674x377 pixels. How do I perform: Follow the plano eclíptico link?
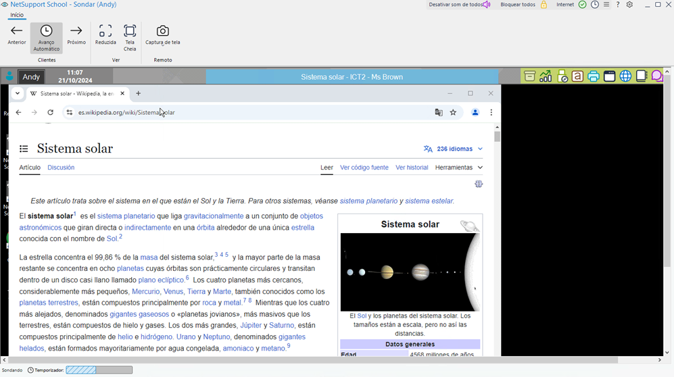point(161,280)
